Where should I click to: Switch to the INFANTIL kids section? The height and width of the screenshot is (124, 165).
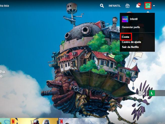pos(114,6)
